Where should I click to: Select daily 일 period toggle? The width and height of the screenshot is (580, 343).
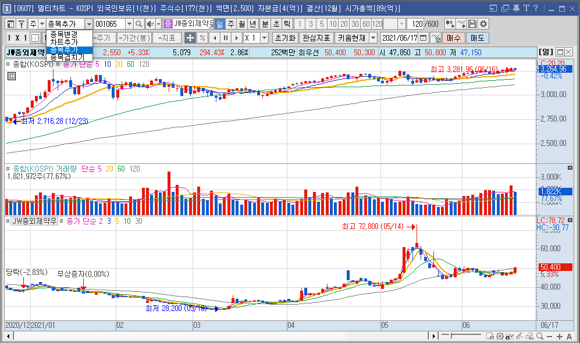tap(220, 24)
